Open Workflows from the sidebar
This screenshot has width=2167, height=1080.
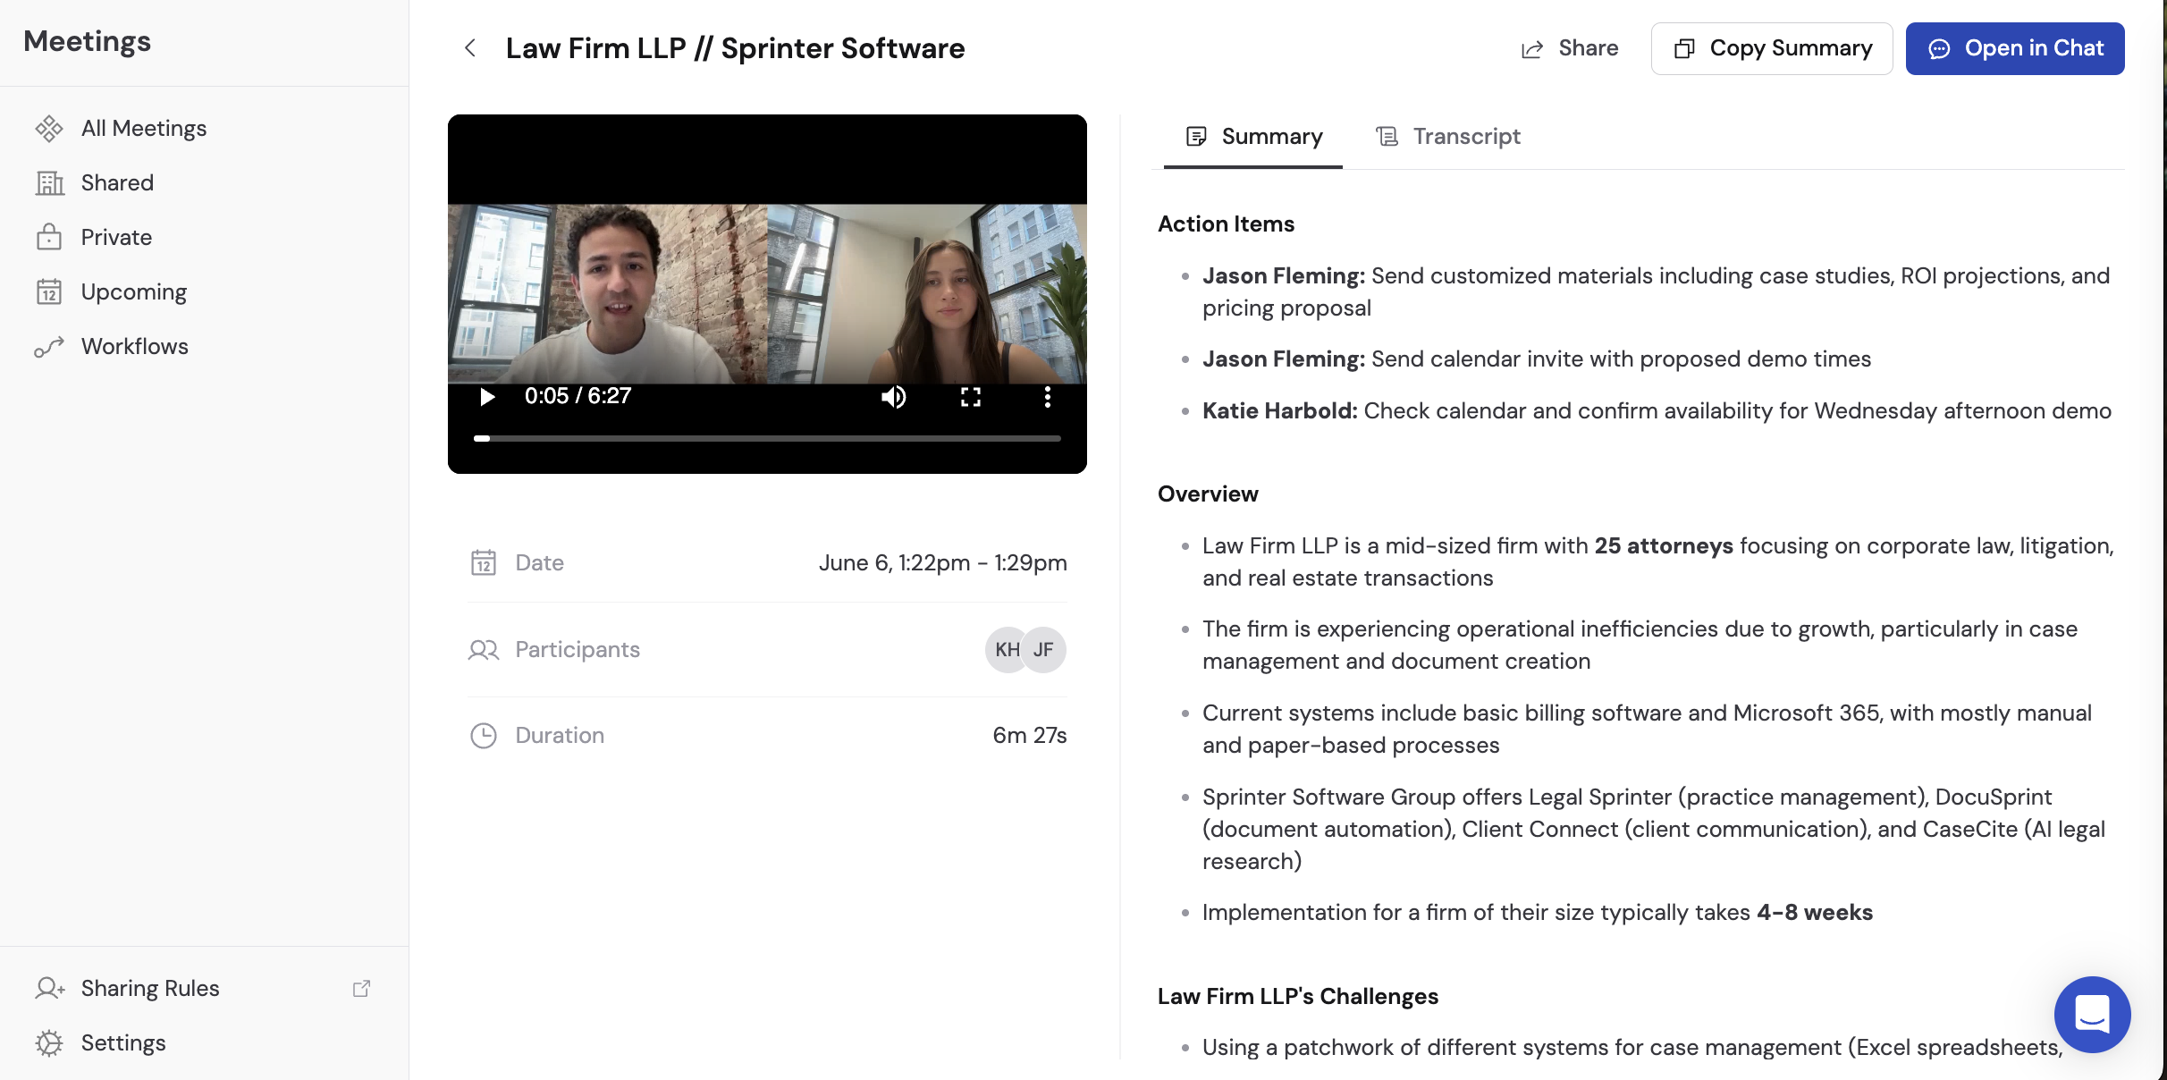pyautogui.click(x=134, y=347)
